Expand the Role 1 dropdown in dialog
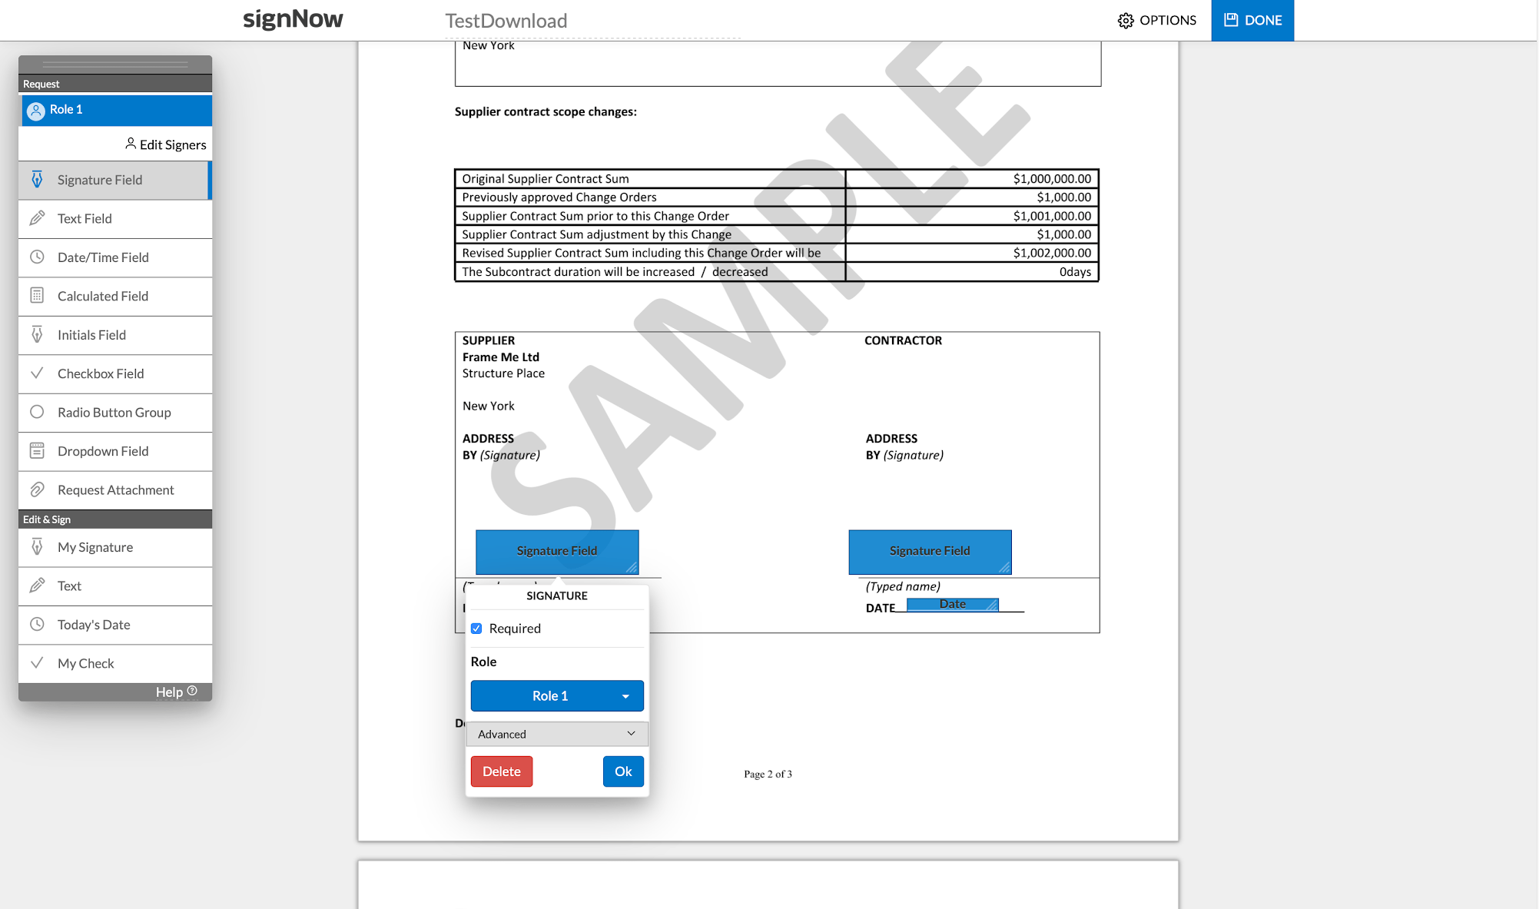1539x909 pixels. coord(625,695)
